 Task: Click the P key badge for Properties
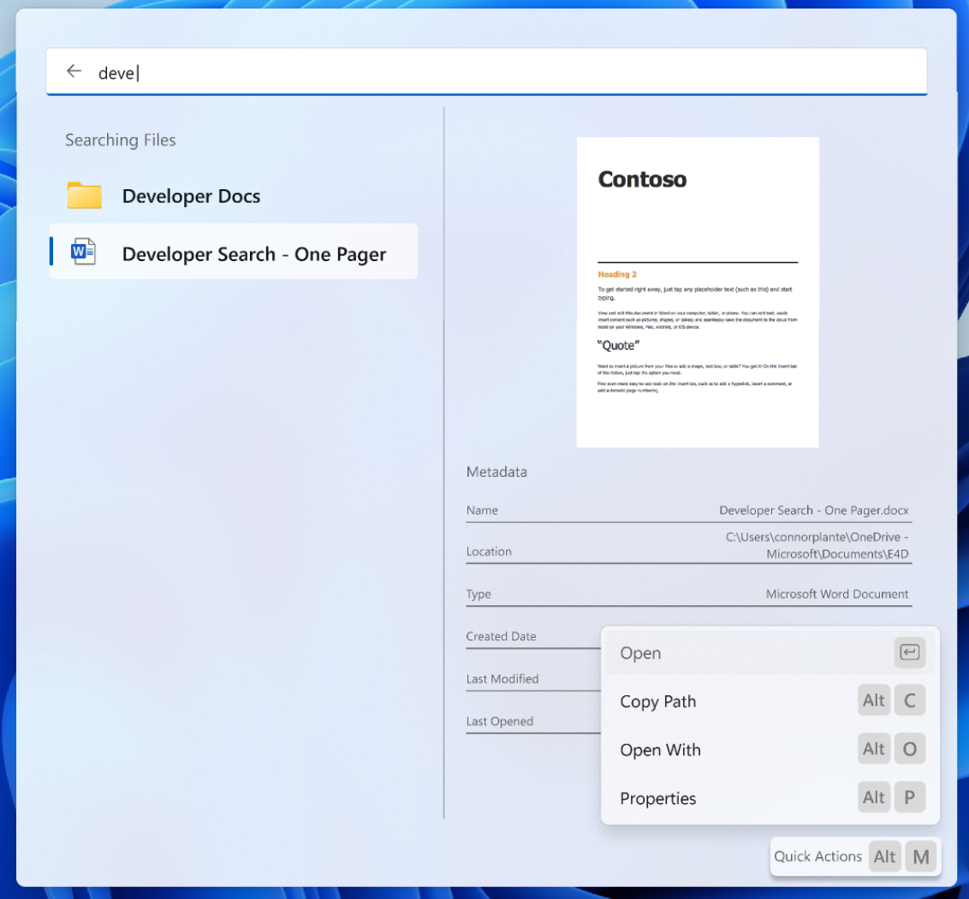(x=909, y=798)
